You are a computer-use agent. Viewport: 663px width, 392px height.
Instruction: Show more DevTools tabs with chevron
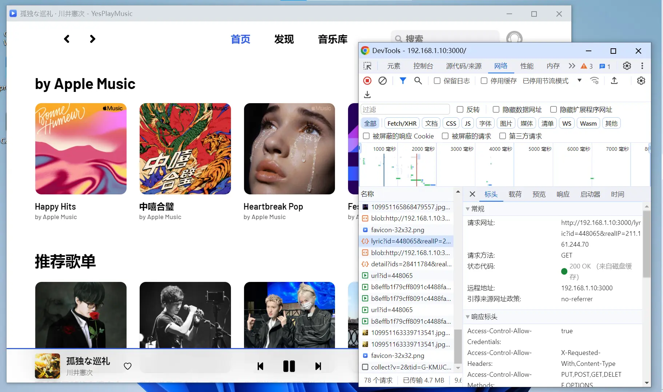click(x=572, y=66)
